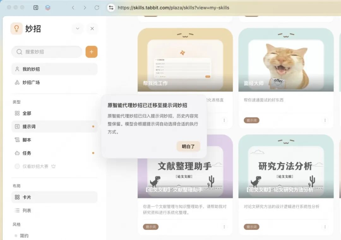Click description 帮你速通面试的好东西
Image resolution: width=341 pixels, height=240 pixels.
coord(264,100)
